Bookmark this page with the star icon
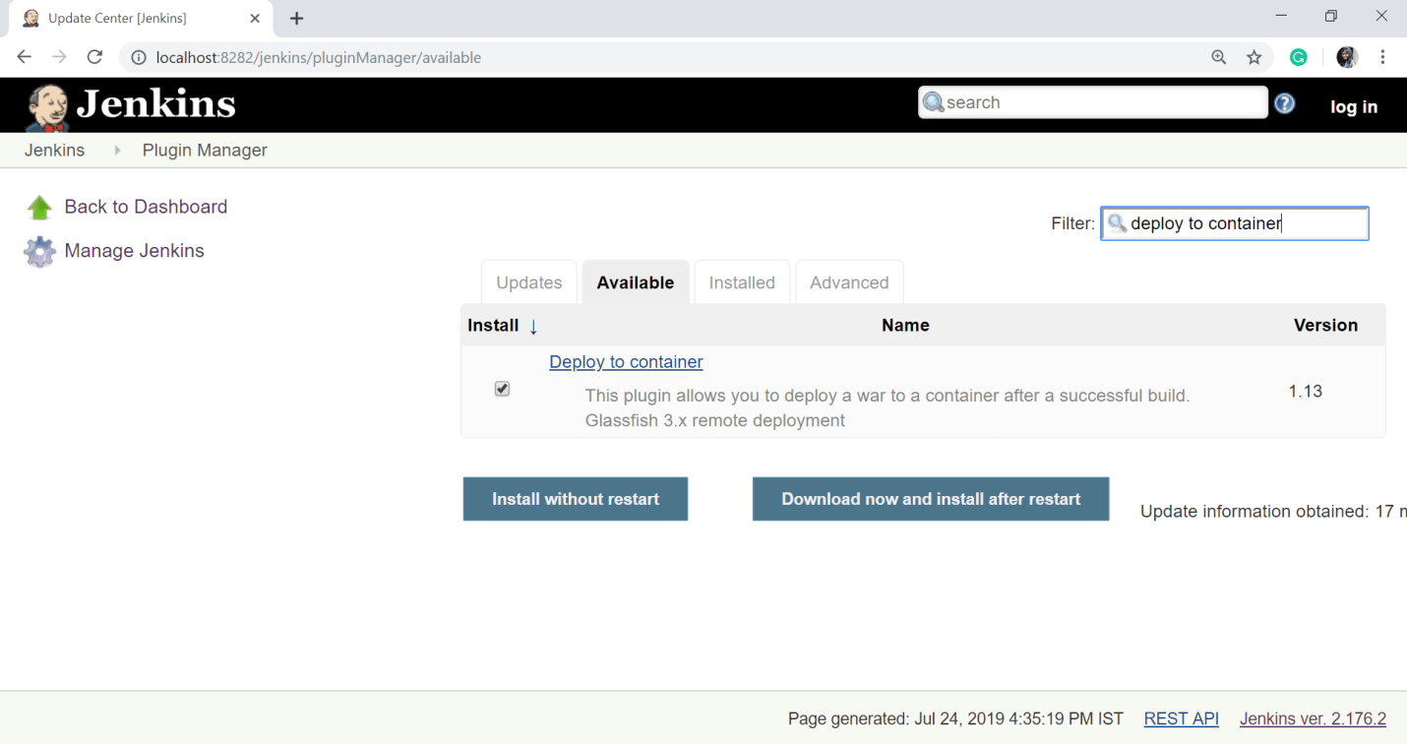This screenshot has height=744, width=1407. pos(1254,57)
